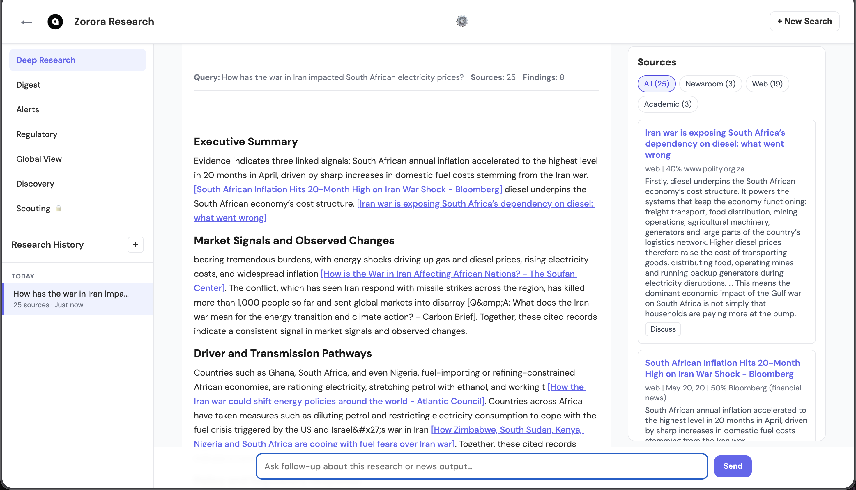
Task: Click 'Driver and Transmission Pathways' heading
Action: (x=282, y=353)
